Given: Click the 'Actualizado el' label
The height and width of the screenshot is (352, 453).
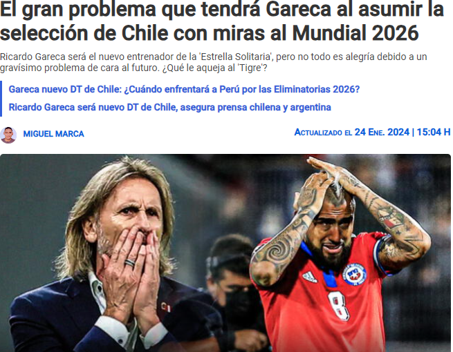Looking at the screenshot, I should (x=323, y=133).
